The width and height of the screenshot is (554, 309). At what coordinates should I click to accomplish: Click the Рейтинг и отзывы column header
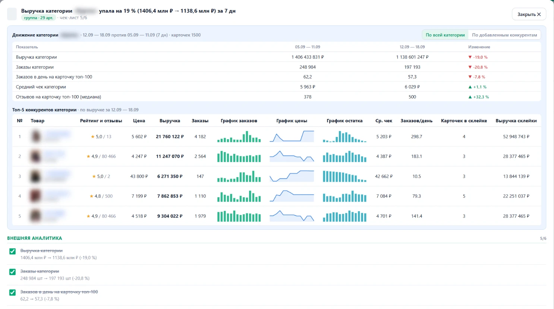pos(101,121)
